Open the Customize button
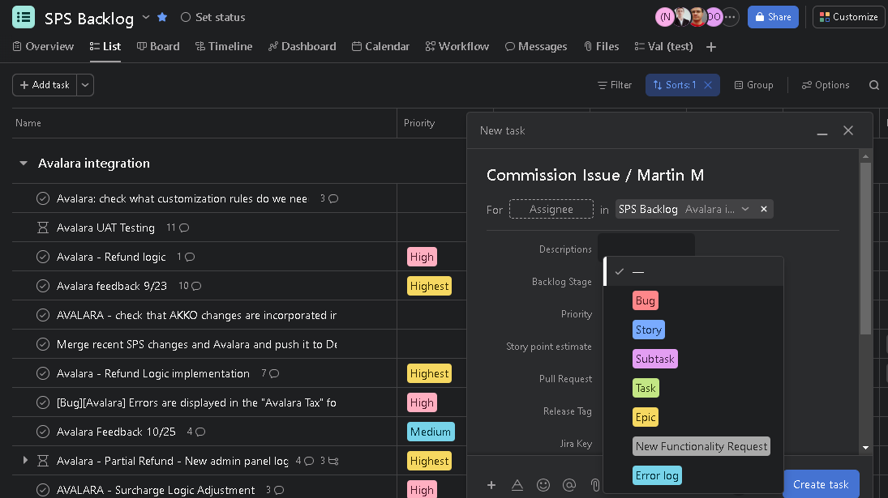This screenshot has height=498, width=888. [x=848, y=17]
